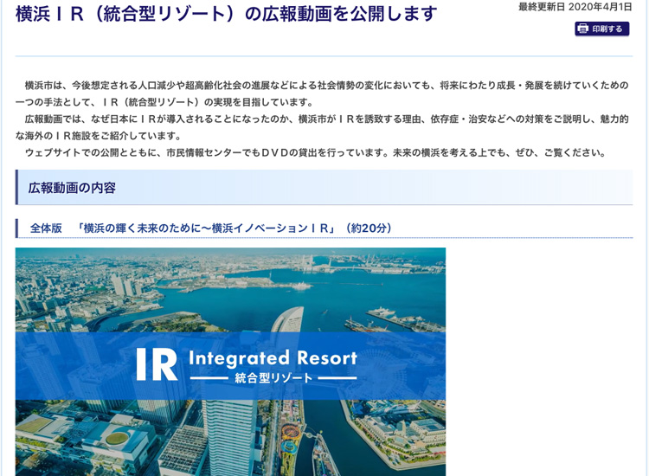The image size is (649, 476).
Task: Click the 最終更新日 2020年4月1日 date text
Action: click(x=575, y=7)
